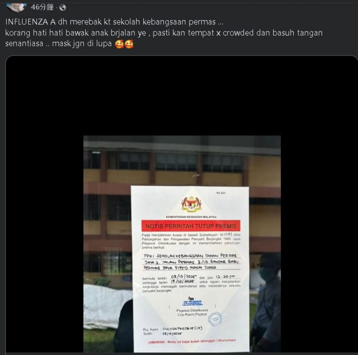
Task: Click the 'korang hati hati' text line
Action: (164, 33)
